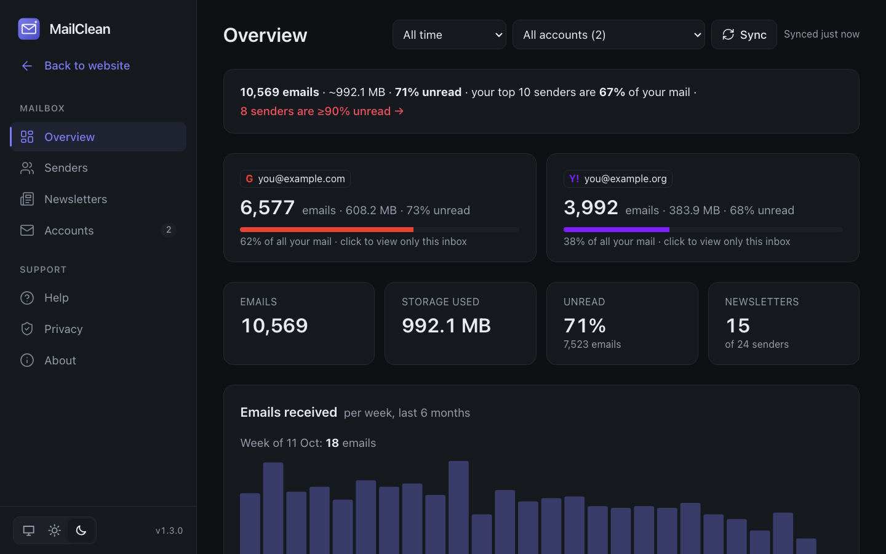
Task: Open the All time range dropdown
Action: (x=449, y=34)
